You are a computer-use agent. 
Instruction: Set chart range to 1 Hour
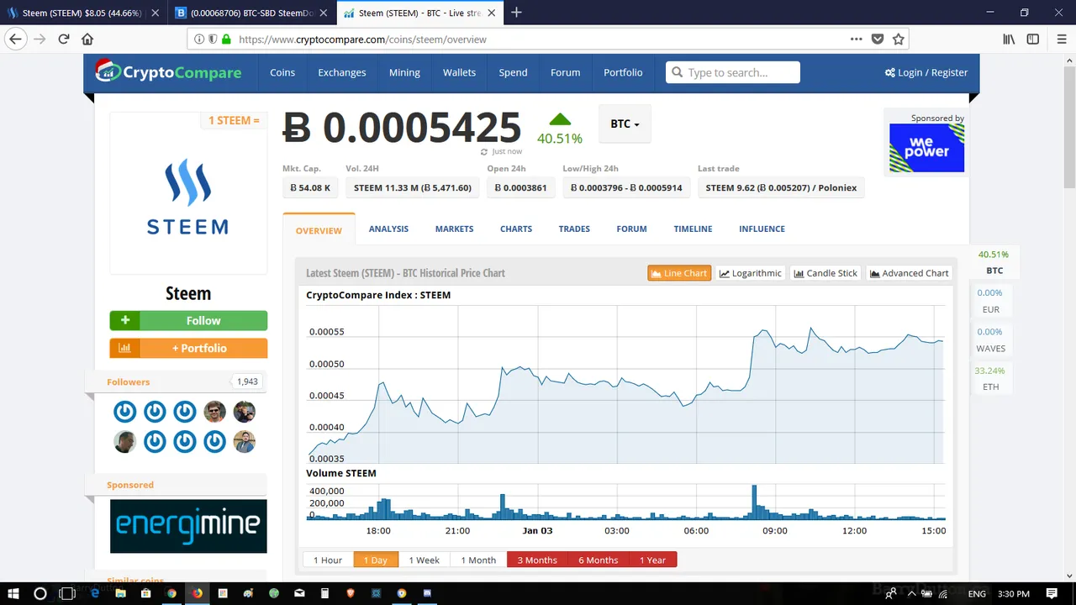(x=328, y=560)
